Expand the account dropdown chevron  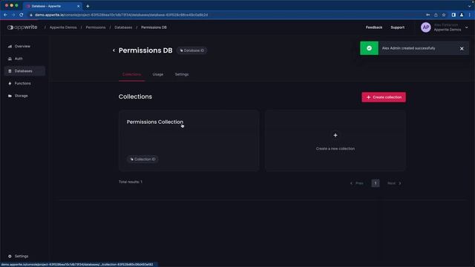pyautogui.click(x=466, y=27)
